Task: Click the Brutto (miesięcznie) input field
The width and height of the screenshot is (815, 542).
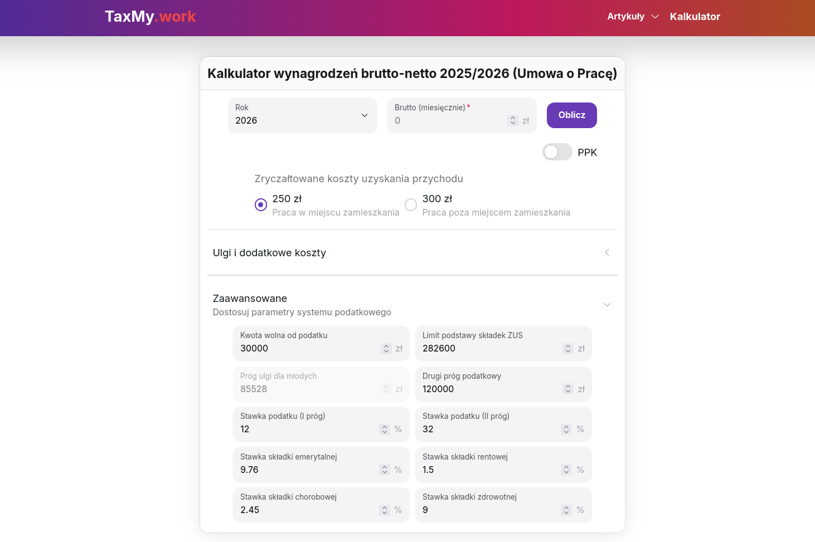Action: 449,120
